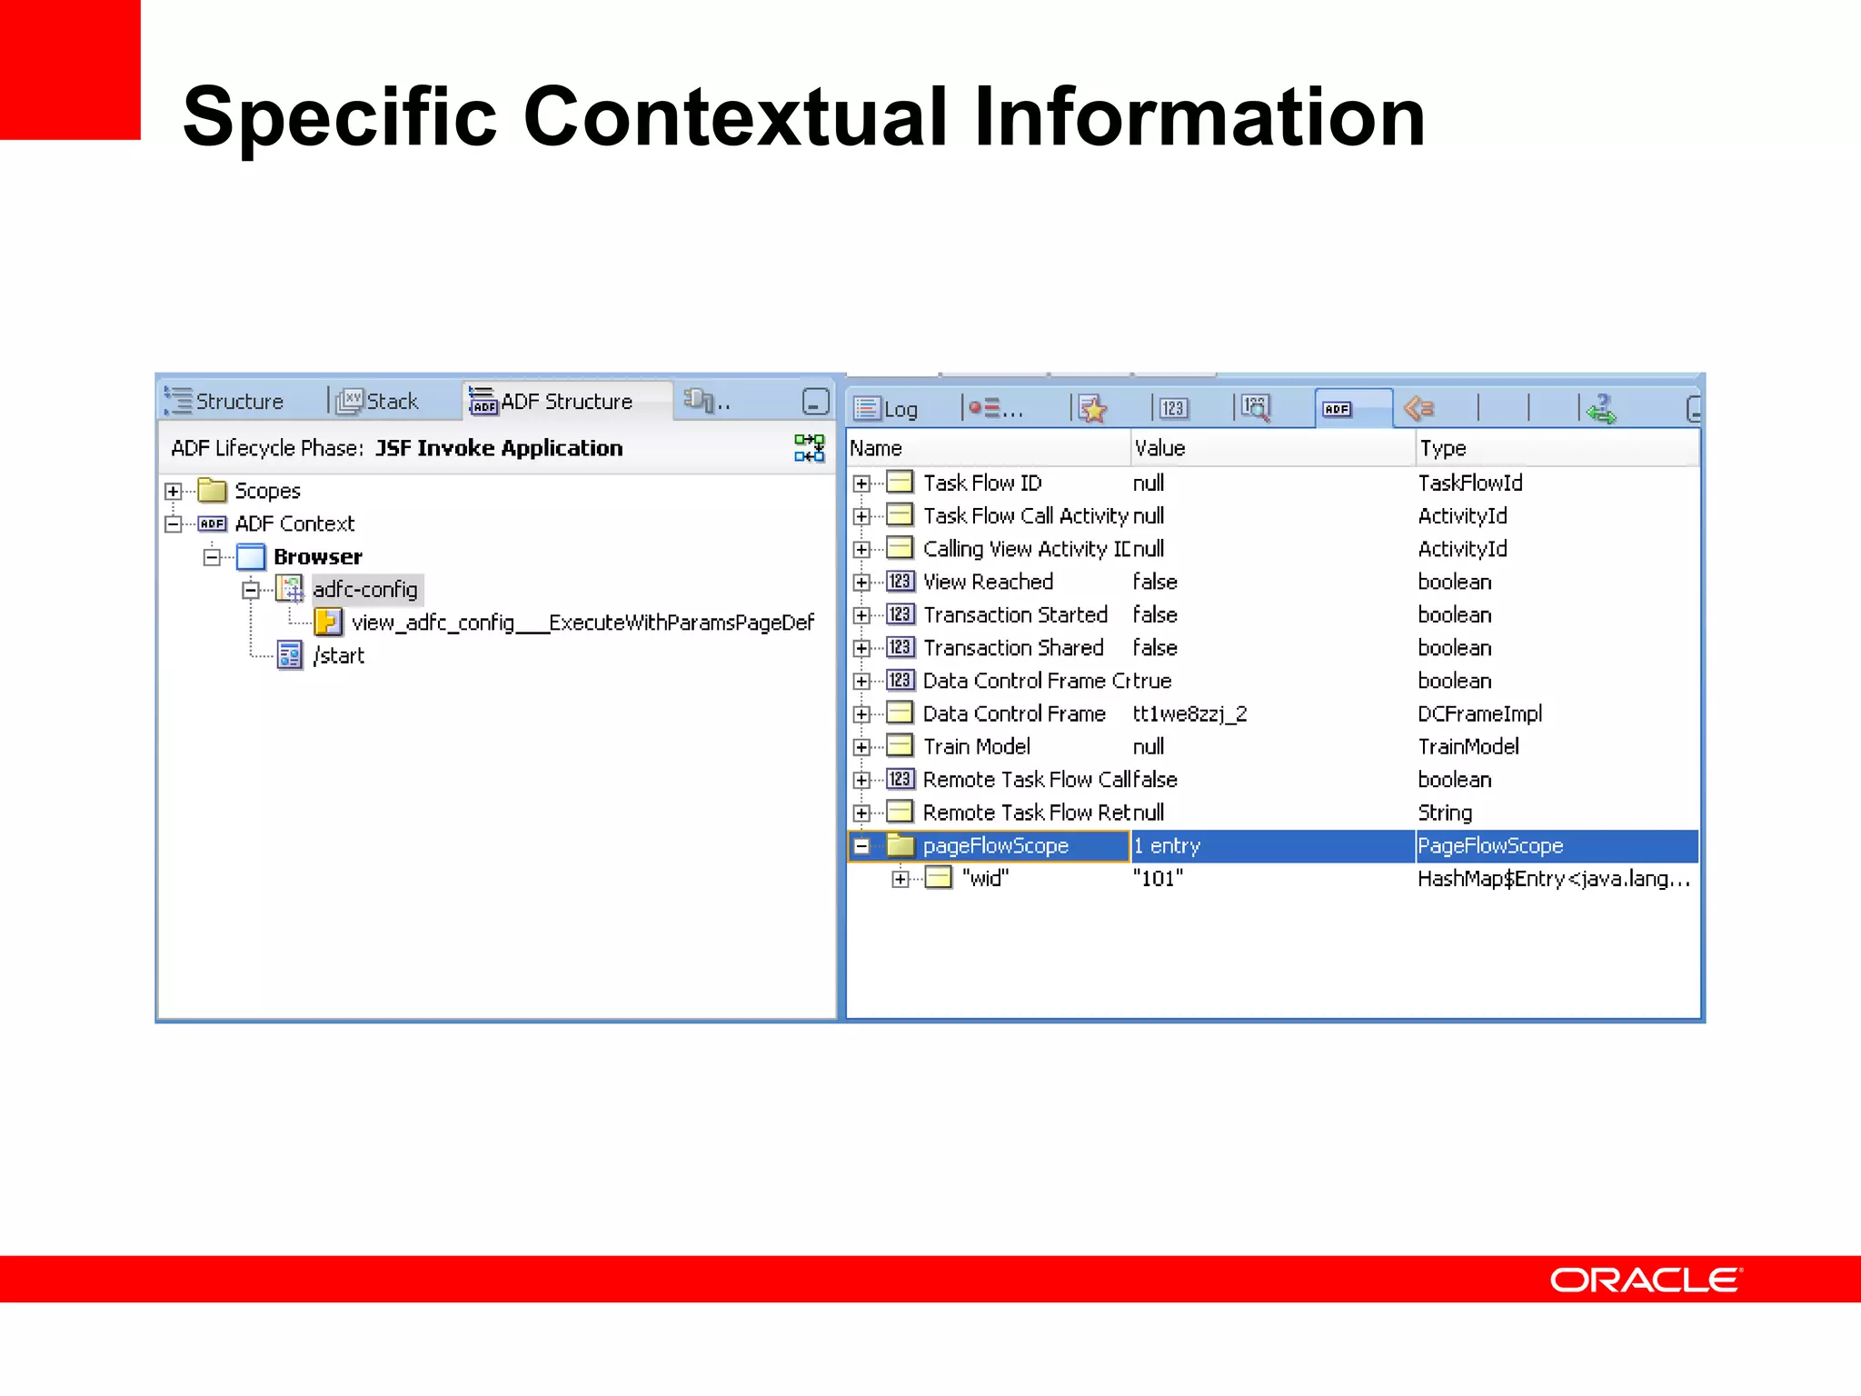Screen dimensions: 1861x1396
Task: Click the Data Control Frame object icon
Action: (900, 713)
